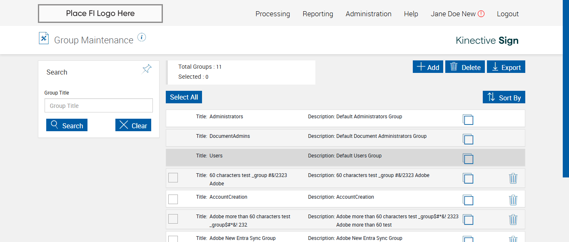Open the Administration menu
This screenshot has width=569, height=242.
pos(368,14)
